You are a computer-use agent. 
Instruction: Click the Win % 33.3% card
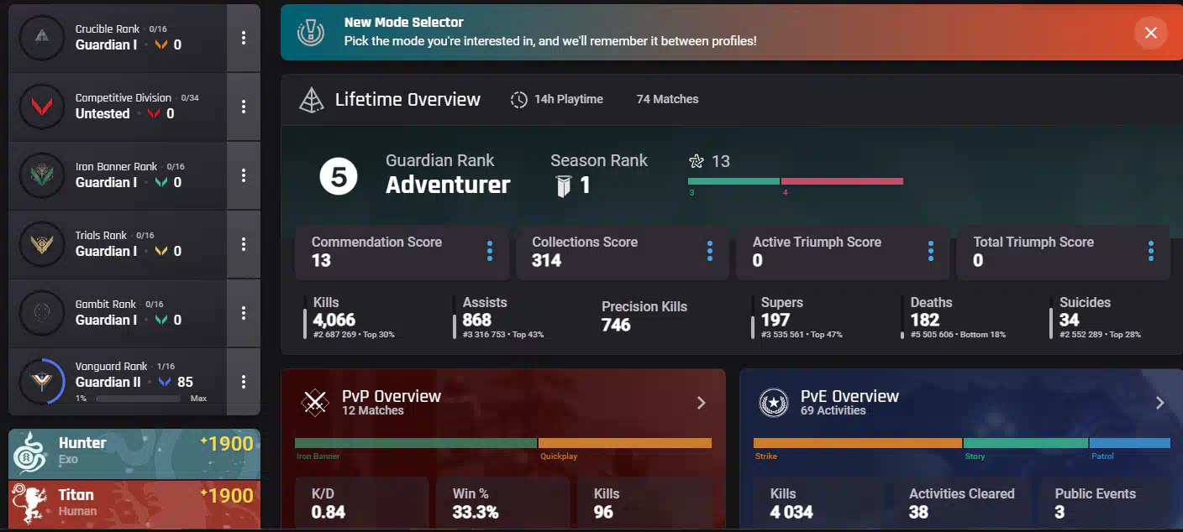[x=502, y=503]
